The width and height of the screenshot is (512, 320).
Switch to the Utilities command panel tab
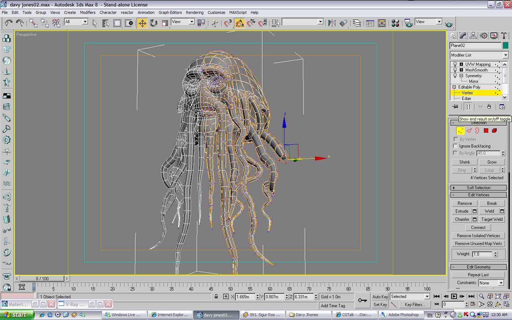click(504, 36)
